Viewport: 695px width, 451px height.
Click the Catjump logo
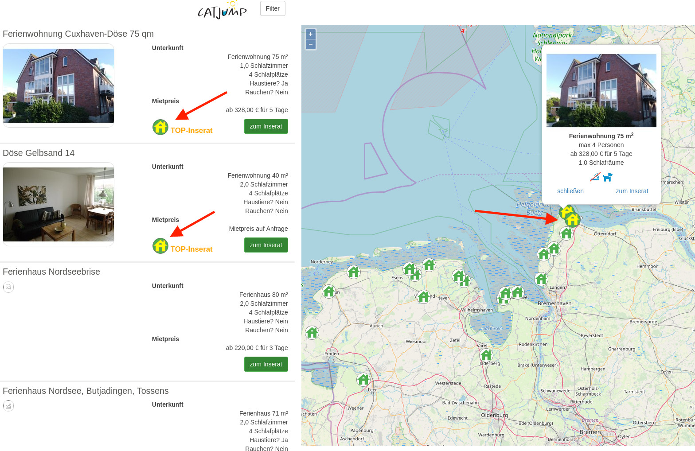(x=222, y=10)
